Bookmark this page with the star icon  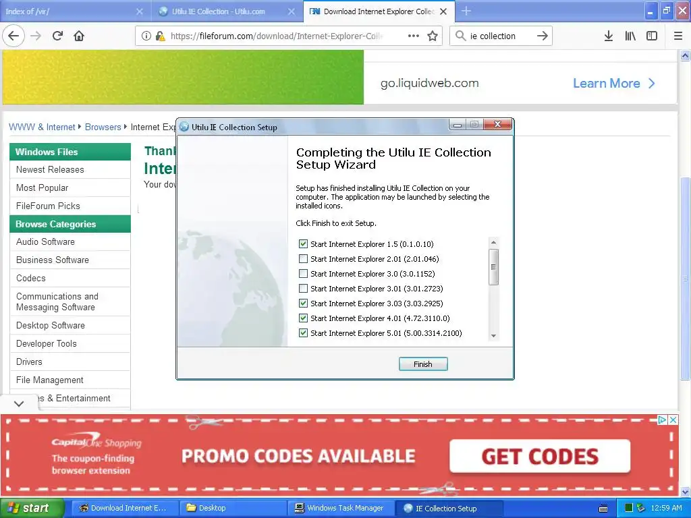pos(433,36)
